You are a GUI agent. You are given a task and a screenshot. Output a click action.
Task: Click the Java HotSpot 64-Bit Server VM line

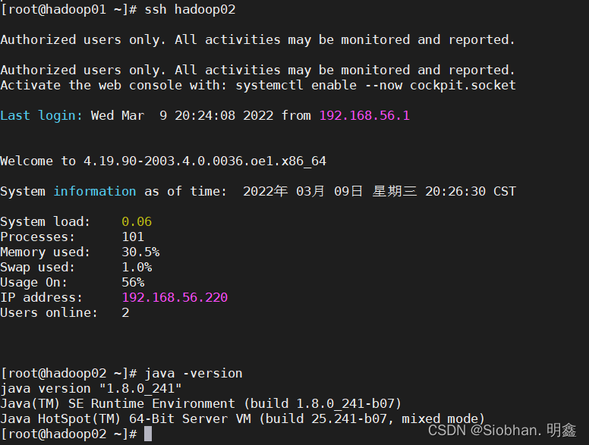[x=243, y=418]
